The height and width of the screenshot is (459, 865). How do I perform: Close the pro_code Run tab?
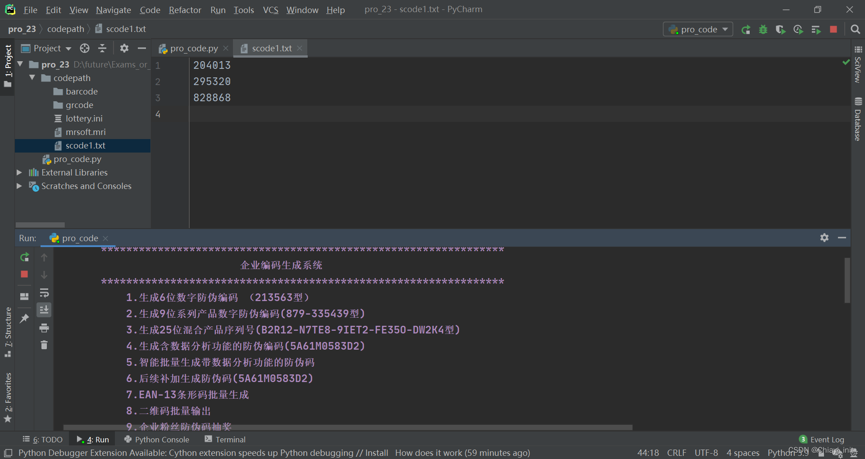105,238
